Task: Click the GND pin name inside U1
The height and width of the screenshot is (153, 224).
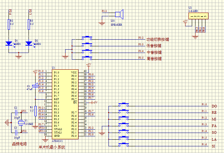Action: [57, 136]
